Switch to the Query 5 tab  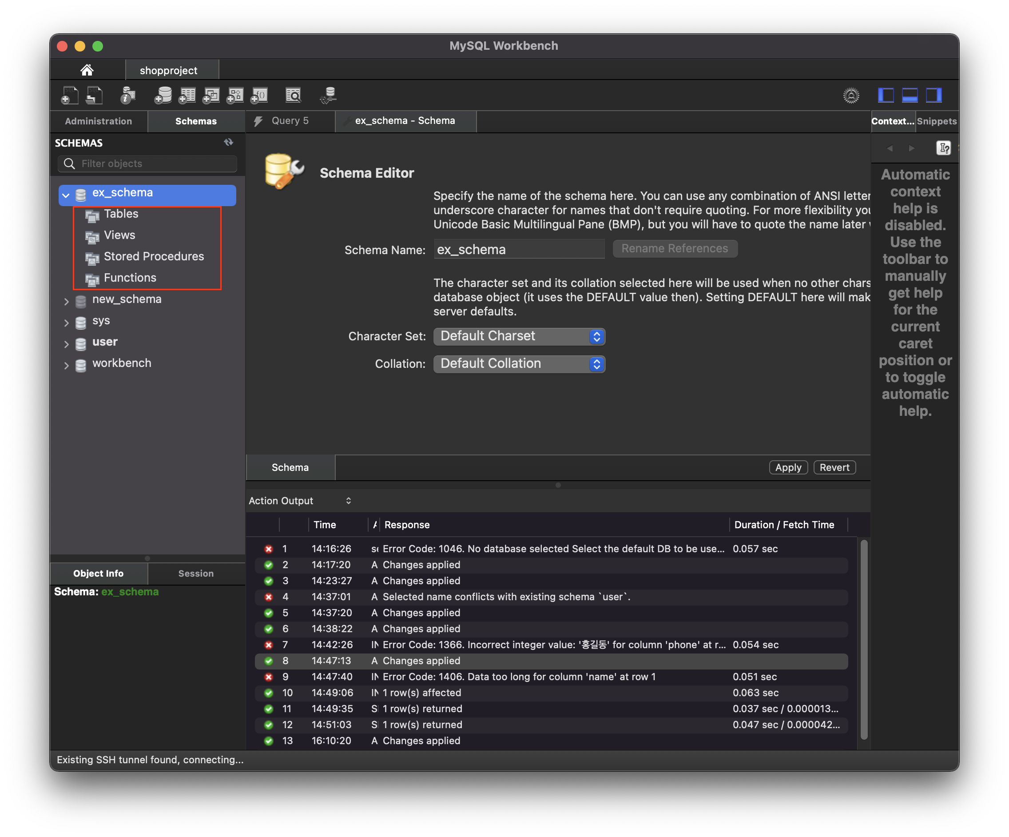click(290, 121)
